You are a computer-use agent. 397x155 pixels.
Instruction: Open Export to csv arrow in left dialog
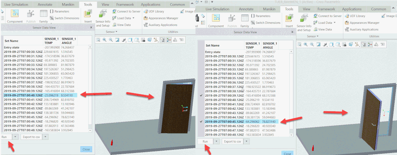coord(45,137)
